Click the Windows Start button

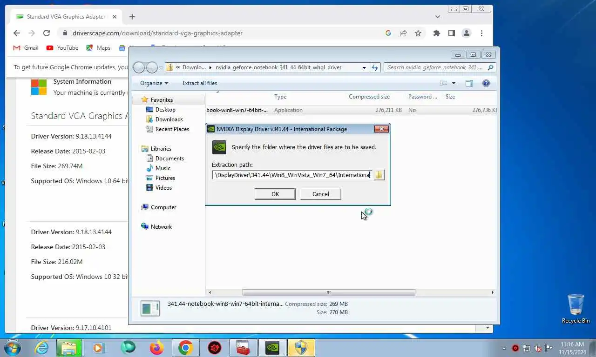pos(13,348)
